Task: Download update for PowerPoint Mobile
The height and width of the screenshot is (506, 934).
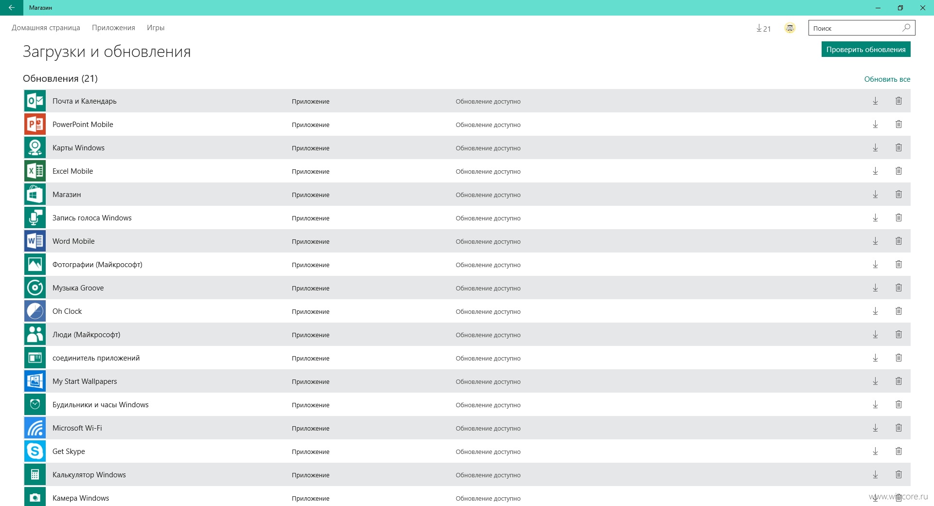Action: (875, 124)
